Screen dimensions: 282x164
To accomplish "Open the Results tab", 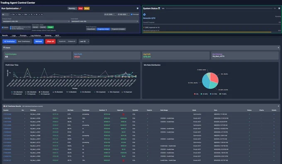I will pos(5,36).
